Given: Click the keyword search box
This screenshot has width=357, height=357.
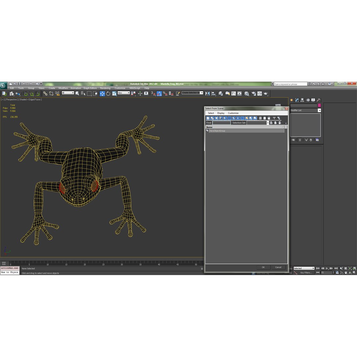Looking at the screenshot, I should [291, 84].
